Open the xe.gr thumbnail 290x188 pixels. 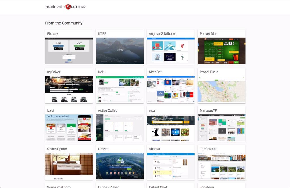170,128
